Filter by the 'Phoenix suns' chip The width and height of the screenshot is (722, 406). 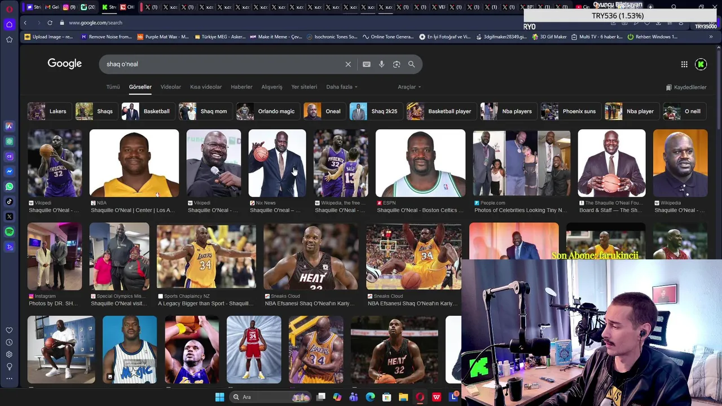(570, 111)
